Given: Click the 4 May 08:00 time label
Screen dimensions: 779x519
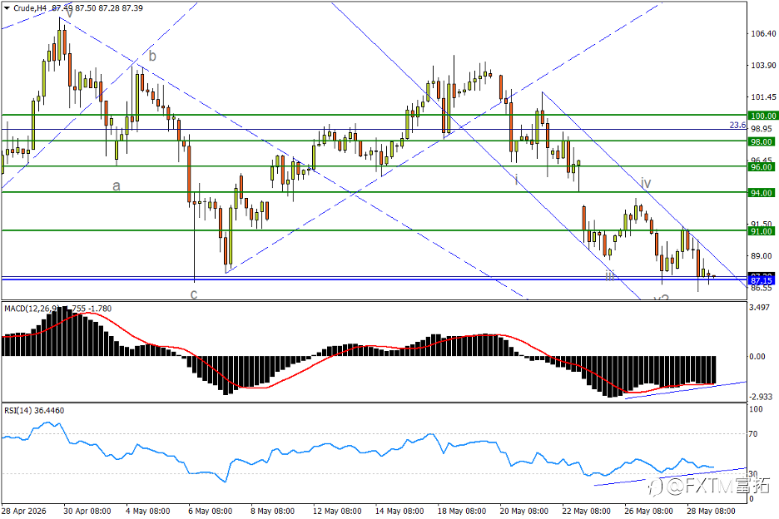Looking at the screenshot, I should tap(148, 511).
